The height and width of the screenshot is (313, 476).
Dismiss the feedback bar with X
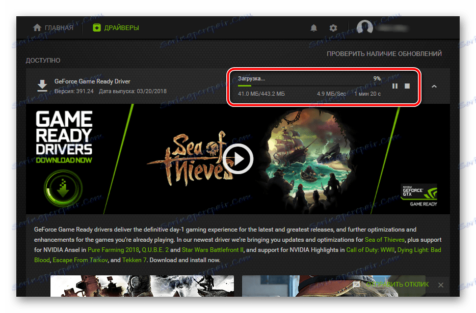coord(441,285)
